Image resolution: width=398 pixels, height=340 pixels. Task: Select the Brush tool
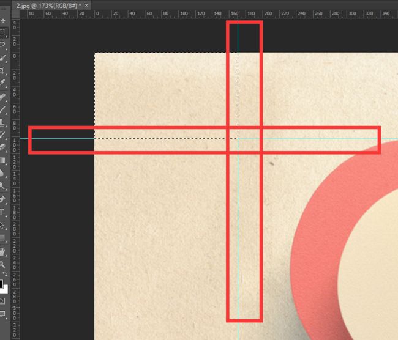point(3,109)
